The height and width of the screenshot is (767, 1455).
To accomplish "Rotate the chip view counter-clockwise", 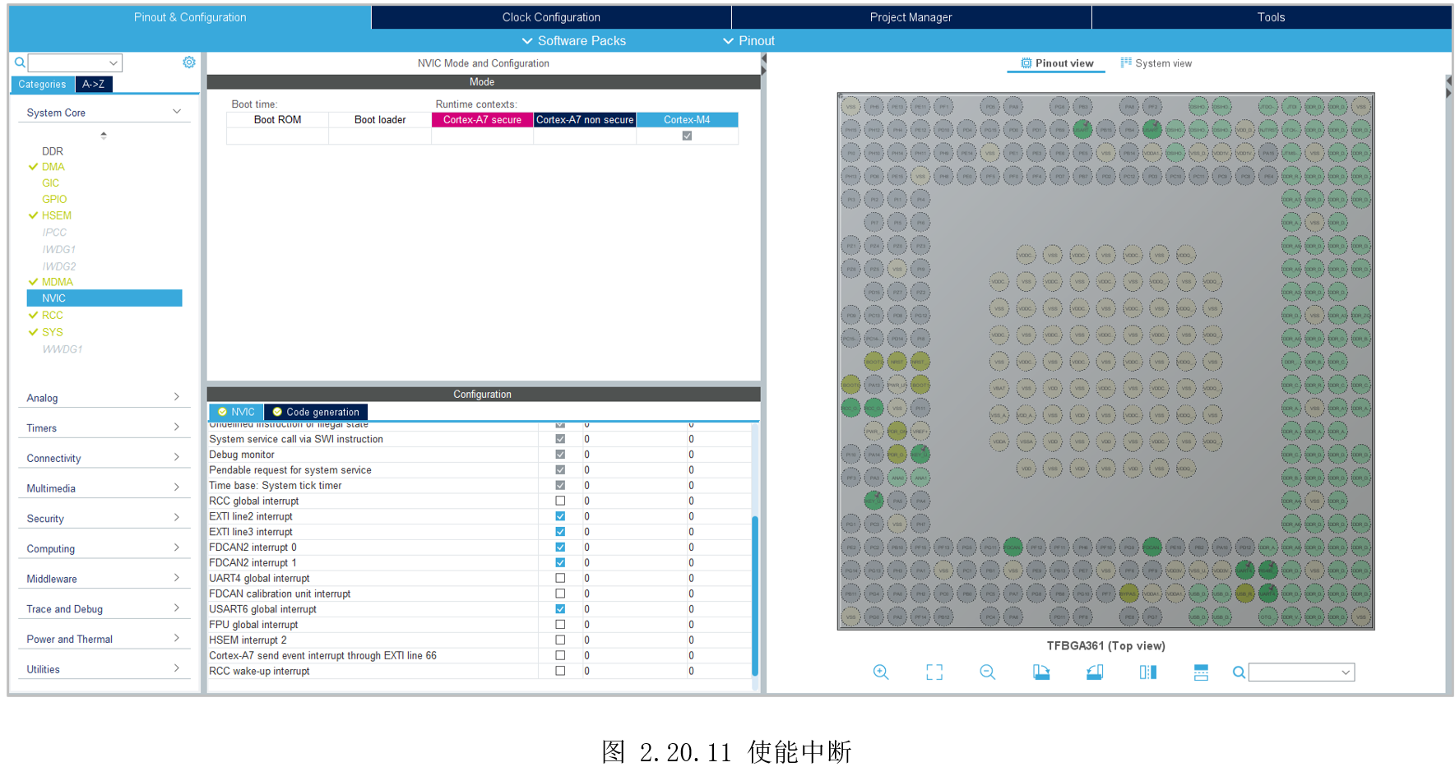I will [x=1095, y=672].
